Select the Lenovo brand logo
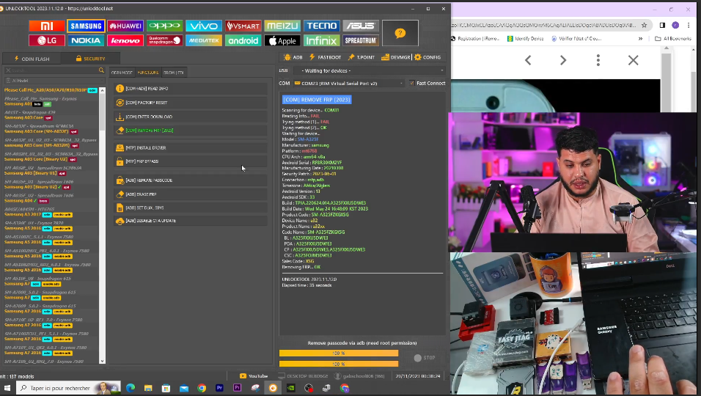701x396 pixels. [x=125, y=40]
